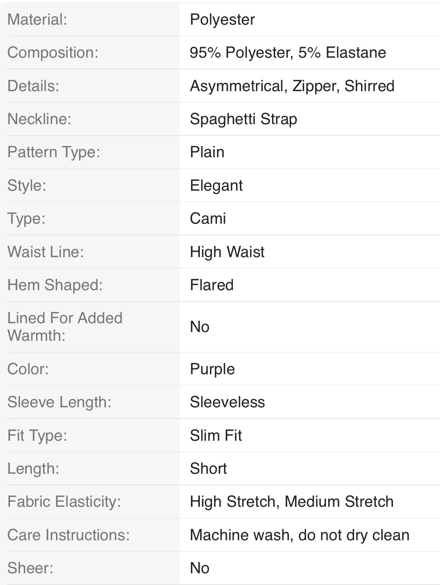Click the Plain pattern type value
This screenshot has width=440, height=585.
tap(207, 152)
